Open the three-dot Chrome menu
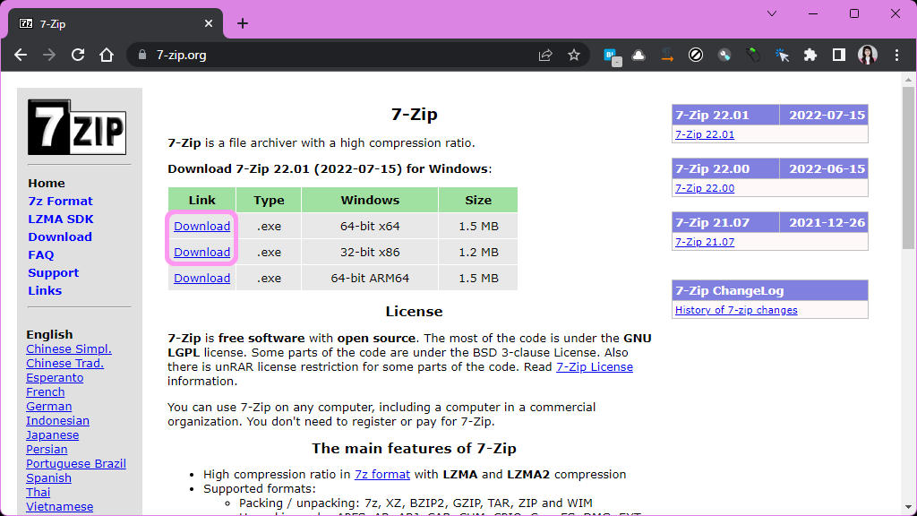917x516 pixels. (898, 55)
